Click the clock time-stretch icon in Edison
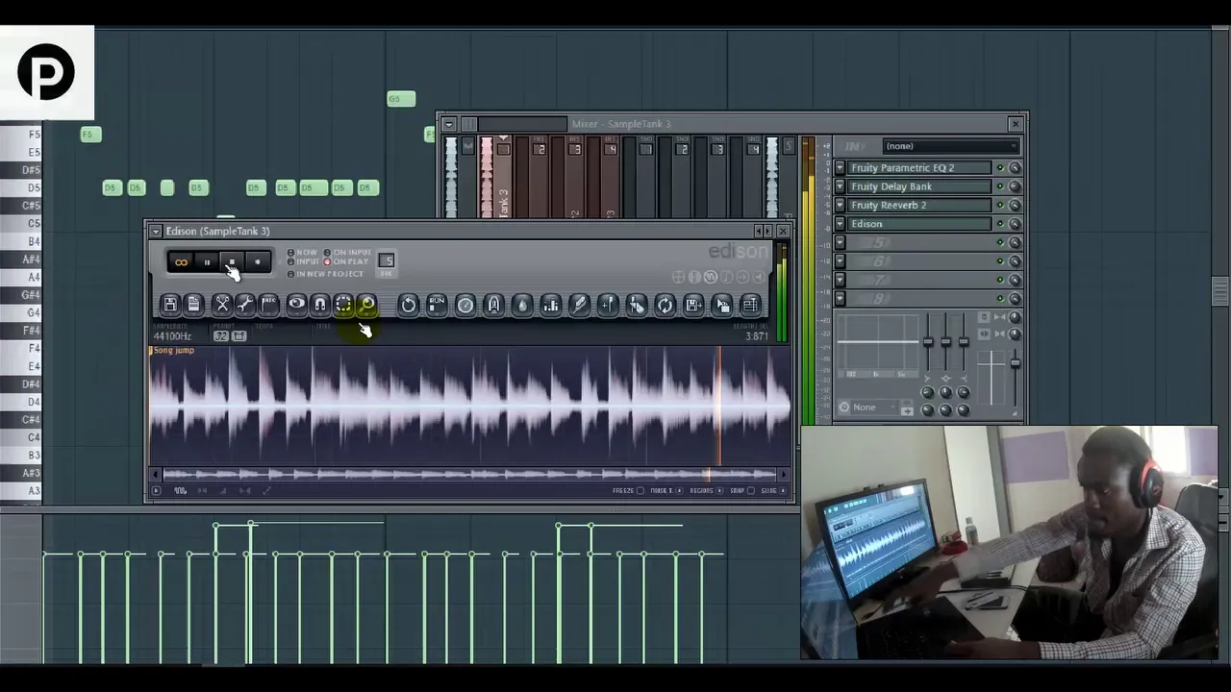Screen dimensions: 1231x692 click(x=465, y=305)
